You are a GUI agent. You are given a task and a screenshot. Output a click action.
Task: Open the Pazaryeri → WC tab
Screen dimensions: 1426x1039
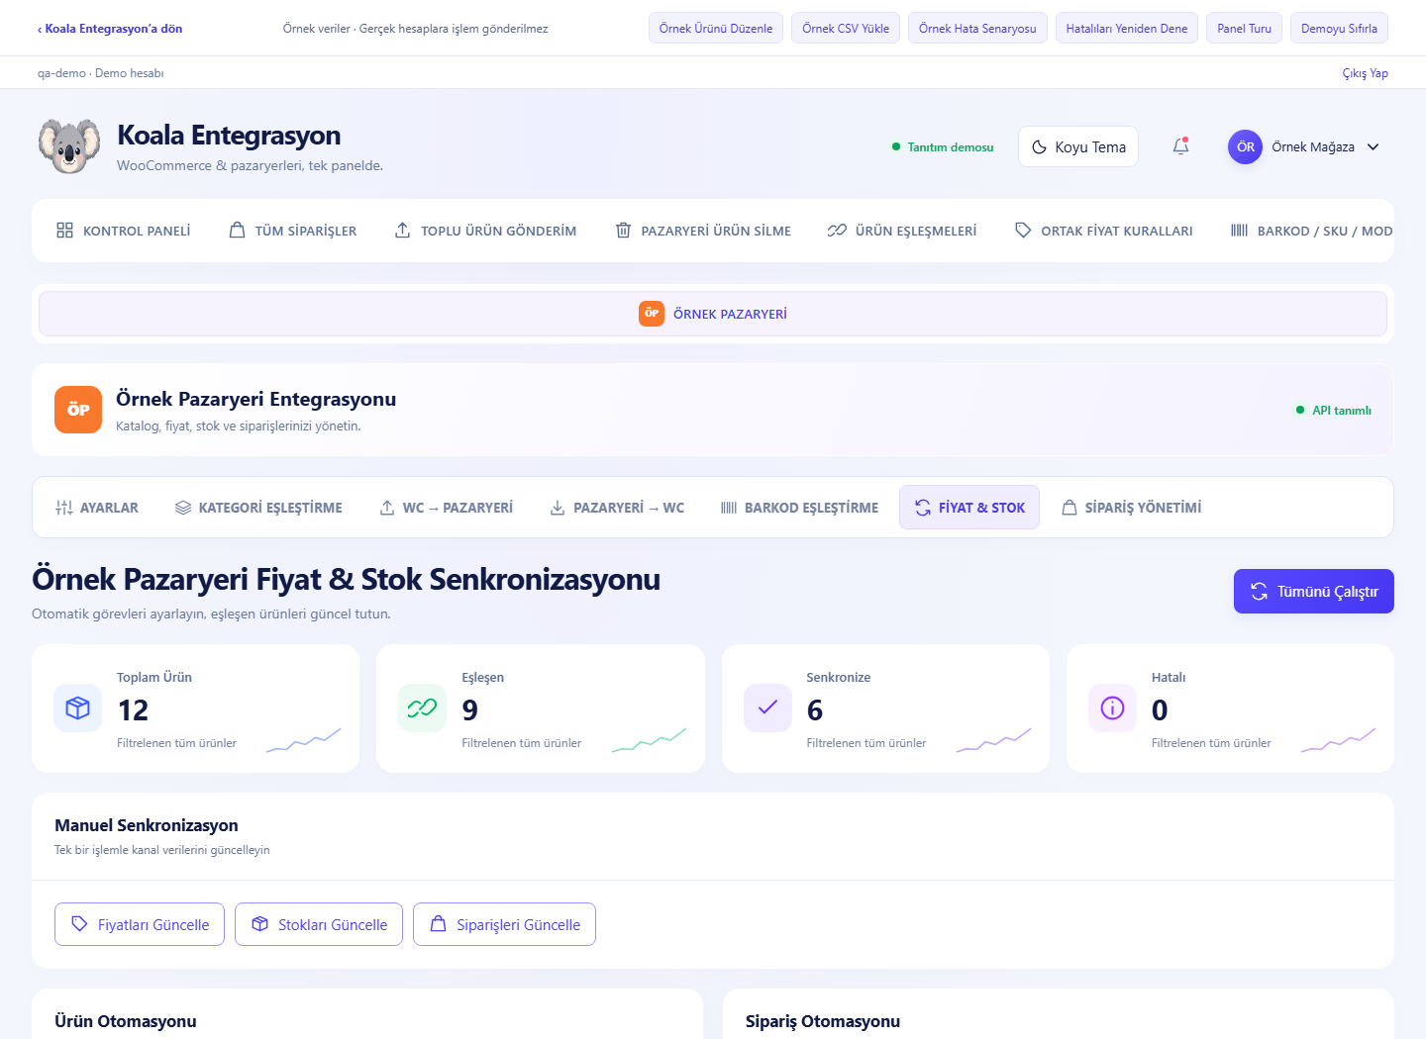[x=617, y=508]
